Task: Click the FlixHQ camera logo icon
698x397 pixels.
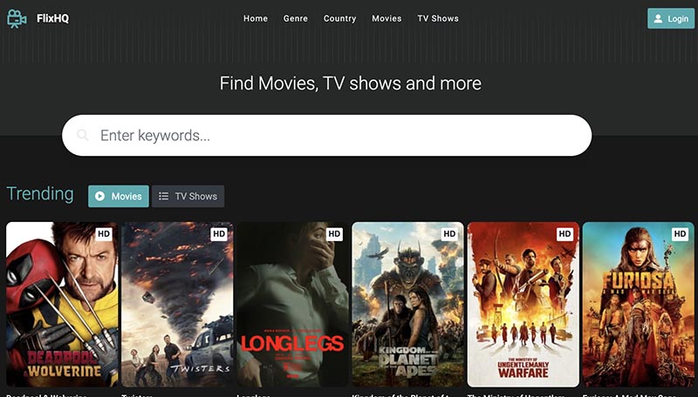Action: point(17,18)
